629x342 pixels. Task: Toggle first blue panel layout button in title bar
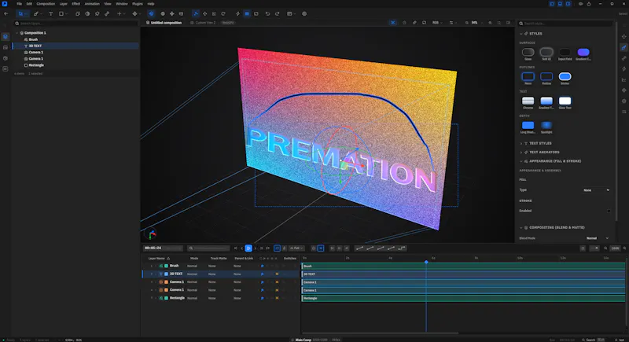pyautogui.click(x=552, y=4)
